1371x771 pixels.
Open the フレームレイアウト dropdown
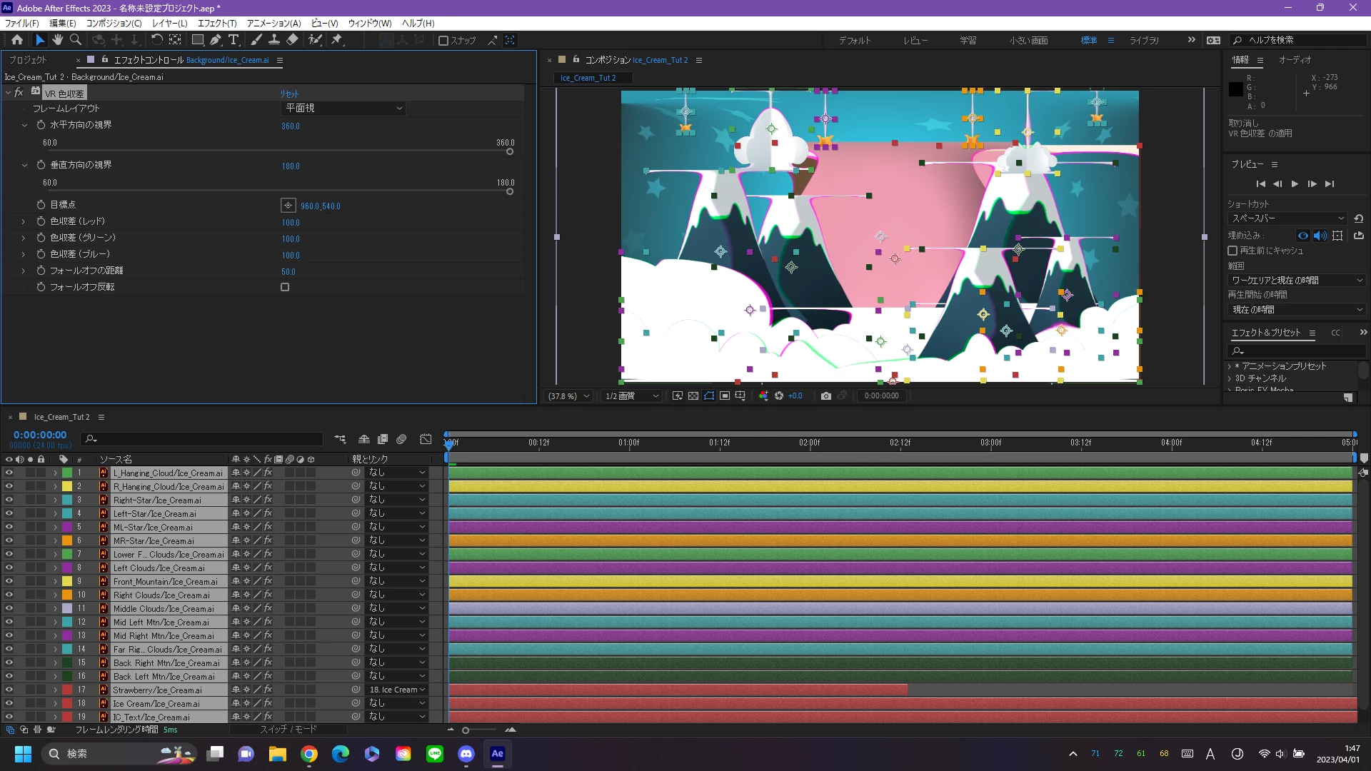[x=343, y=108]
